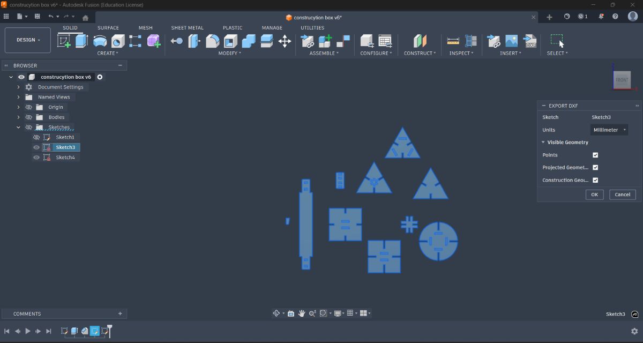Screen dimensions: 643x343
Task: Open the Measure tool under Inspect
Action: tap(453, 41)
